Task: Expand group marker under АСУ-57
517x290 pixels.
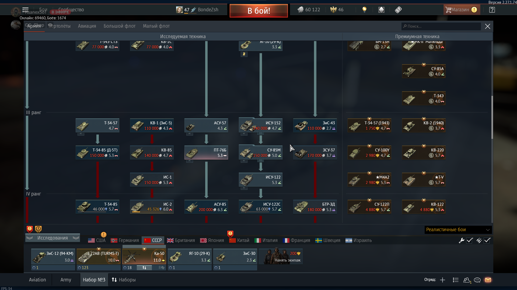Action: [x=190, y=134]
